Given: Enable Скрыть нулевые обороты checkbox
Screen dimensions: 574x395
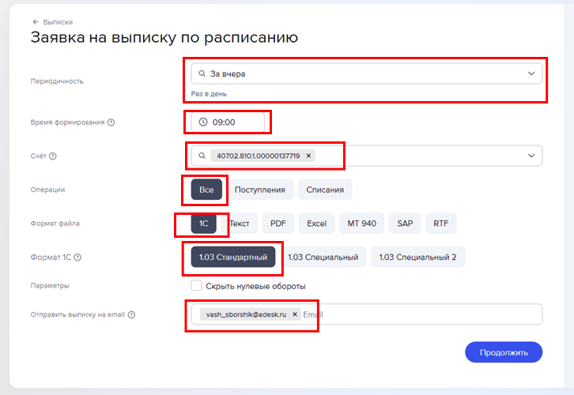Looking at the screenshot, I should 196,286.
